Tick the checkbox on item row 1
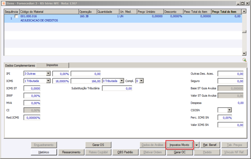Viewport: 251px width, 159px height. [x=16, y=16]
